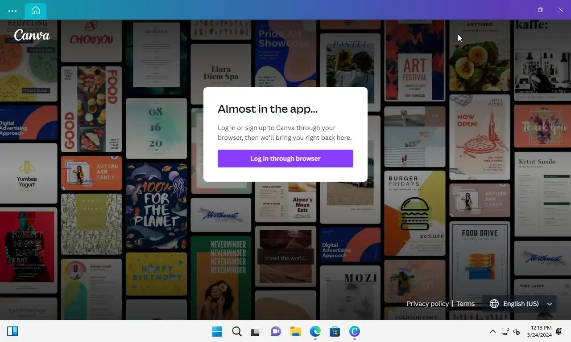Open the Widgets panel icon
Screen dimensions: 571x342
[x=12, y=331]
